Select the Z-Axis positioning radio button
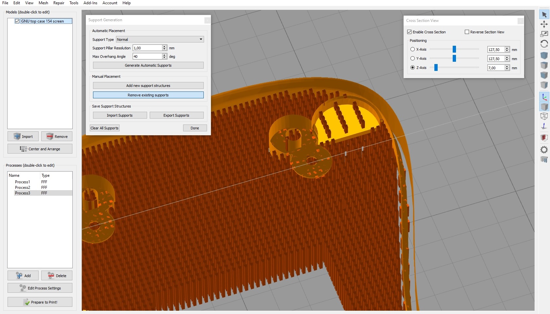This screenshot has width=550, height=314. point(412,68)
